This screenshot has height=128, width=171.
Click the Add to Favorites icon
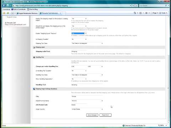[8, 13]
